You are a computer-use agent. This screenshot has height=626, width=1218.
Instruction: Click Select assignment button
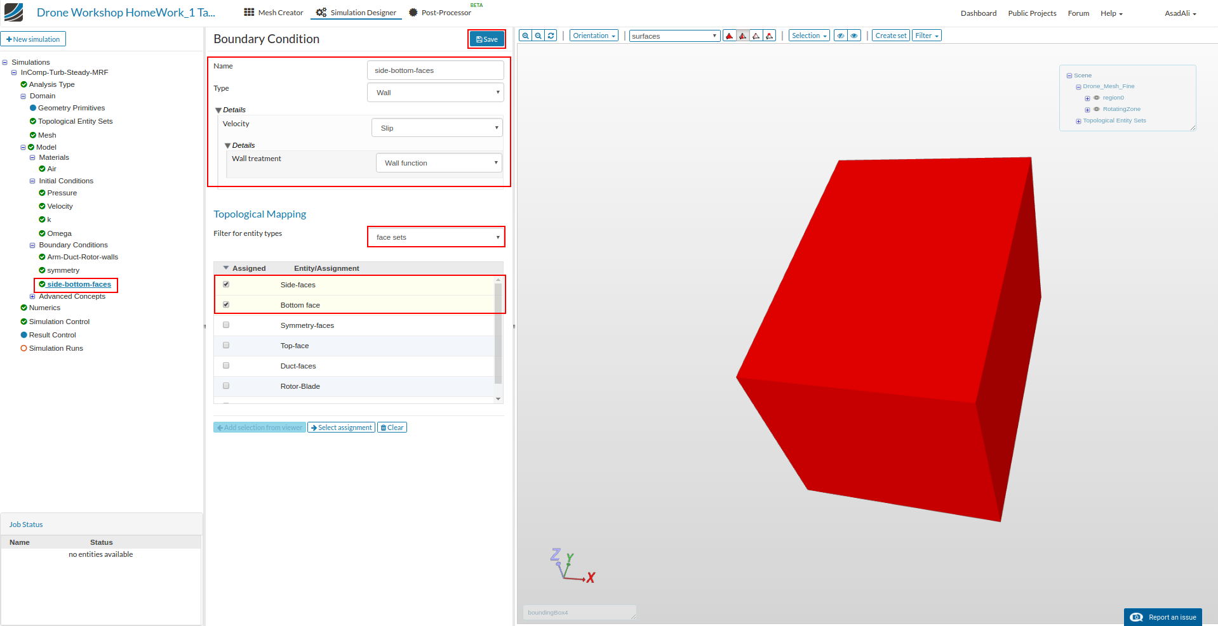click(341, 427)
